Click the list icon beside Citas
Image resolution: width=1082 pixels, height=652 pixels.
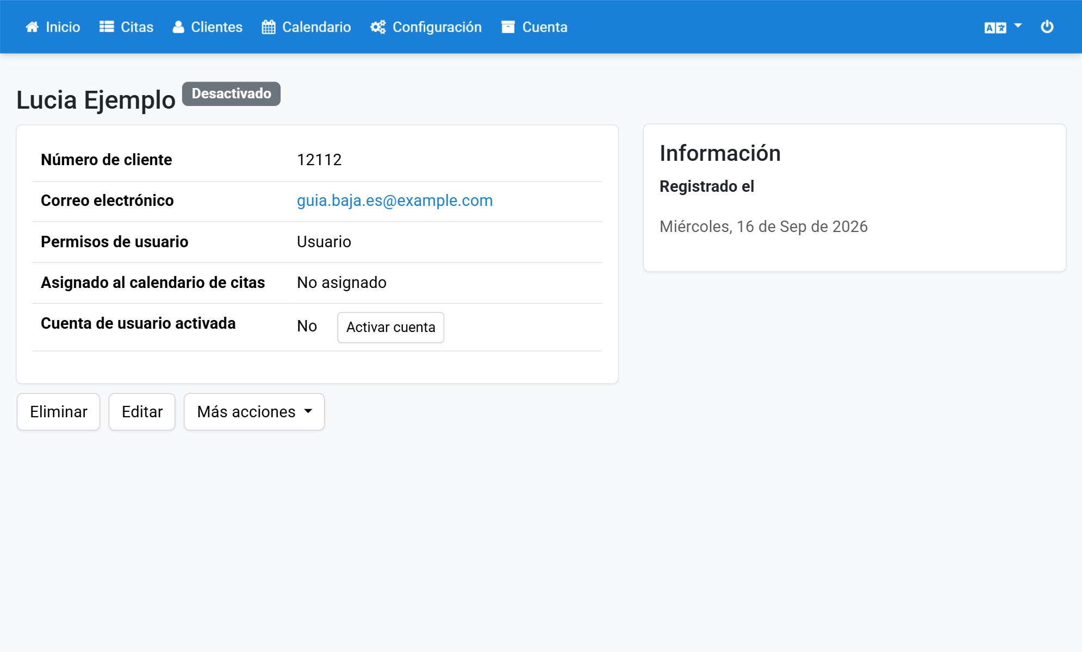point(107,27)
